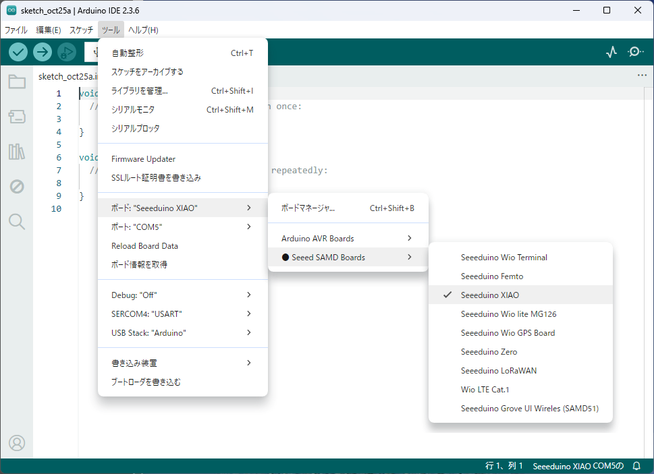Open the Serial Monitor magnifier icon
This screenshot has width=654, height=474.
(636, 52)
